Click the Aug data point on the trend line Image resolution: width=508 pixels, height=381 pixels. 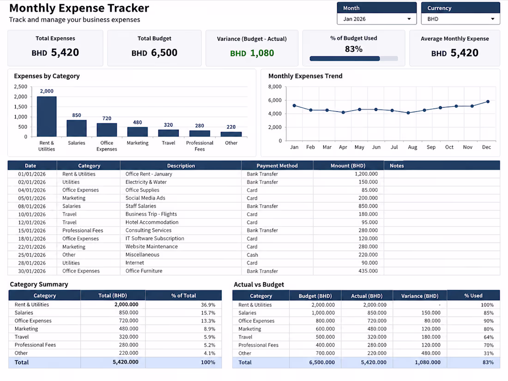[408, 113]
